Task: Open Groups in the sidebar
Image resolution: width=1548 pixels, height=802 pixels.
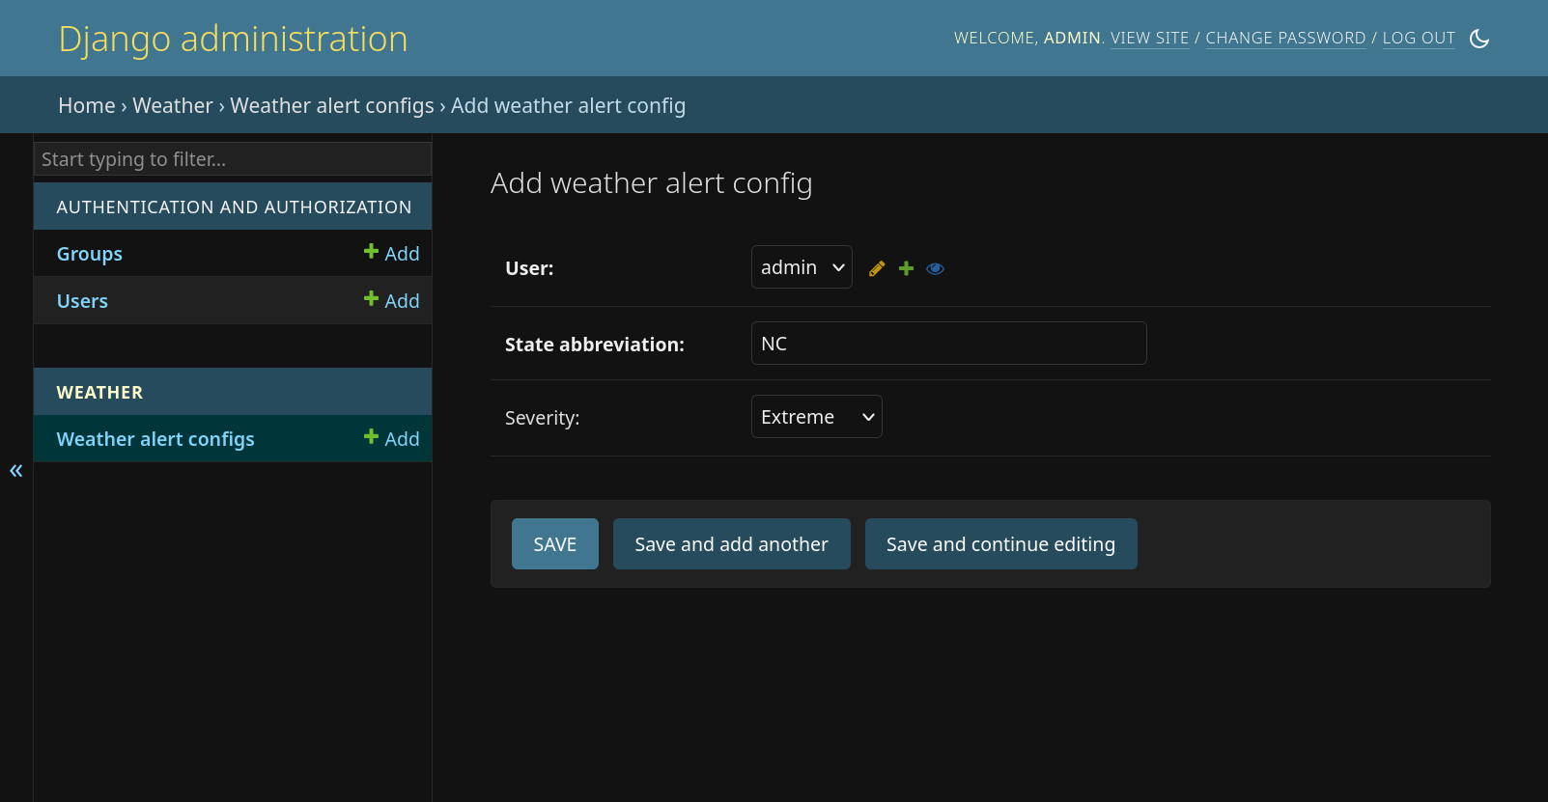Action: click(x=90, y=254)
